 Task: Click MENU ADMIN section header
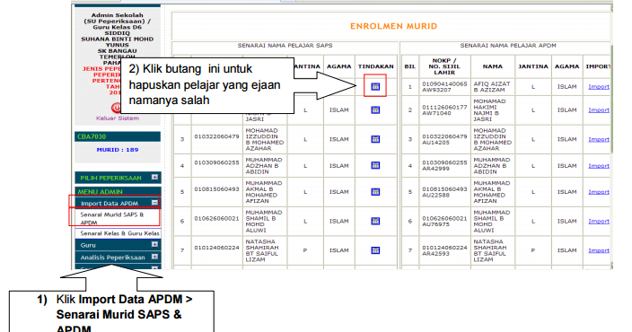click(100, 192)
